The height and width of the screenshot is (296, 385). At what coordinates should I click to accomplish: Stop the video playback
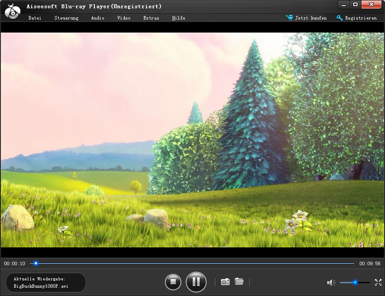(x=173, y=282)
